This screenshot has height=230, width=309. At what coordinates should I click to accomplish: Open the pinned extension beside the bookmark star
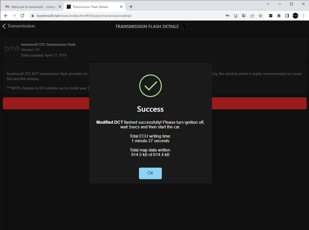[271, 16]
